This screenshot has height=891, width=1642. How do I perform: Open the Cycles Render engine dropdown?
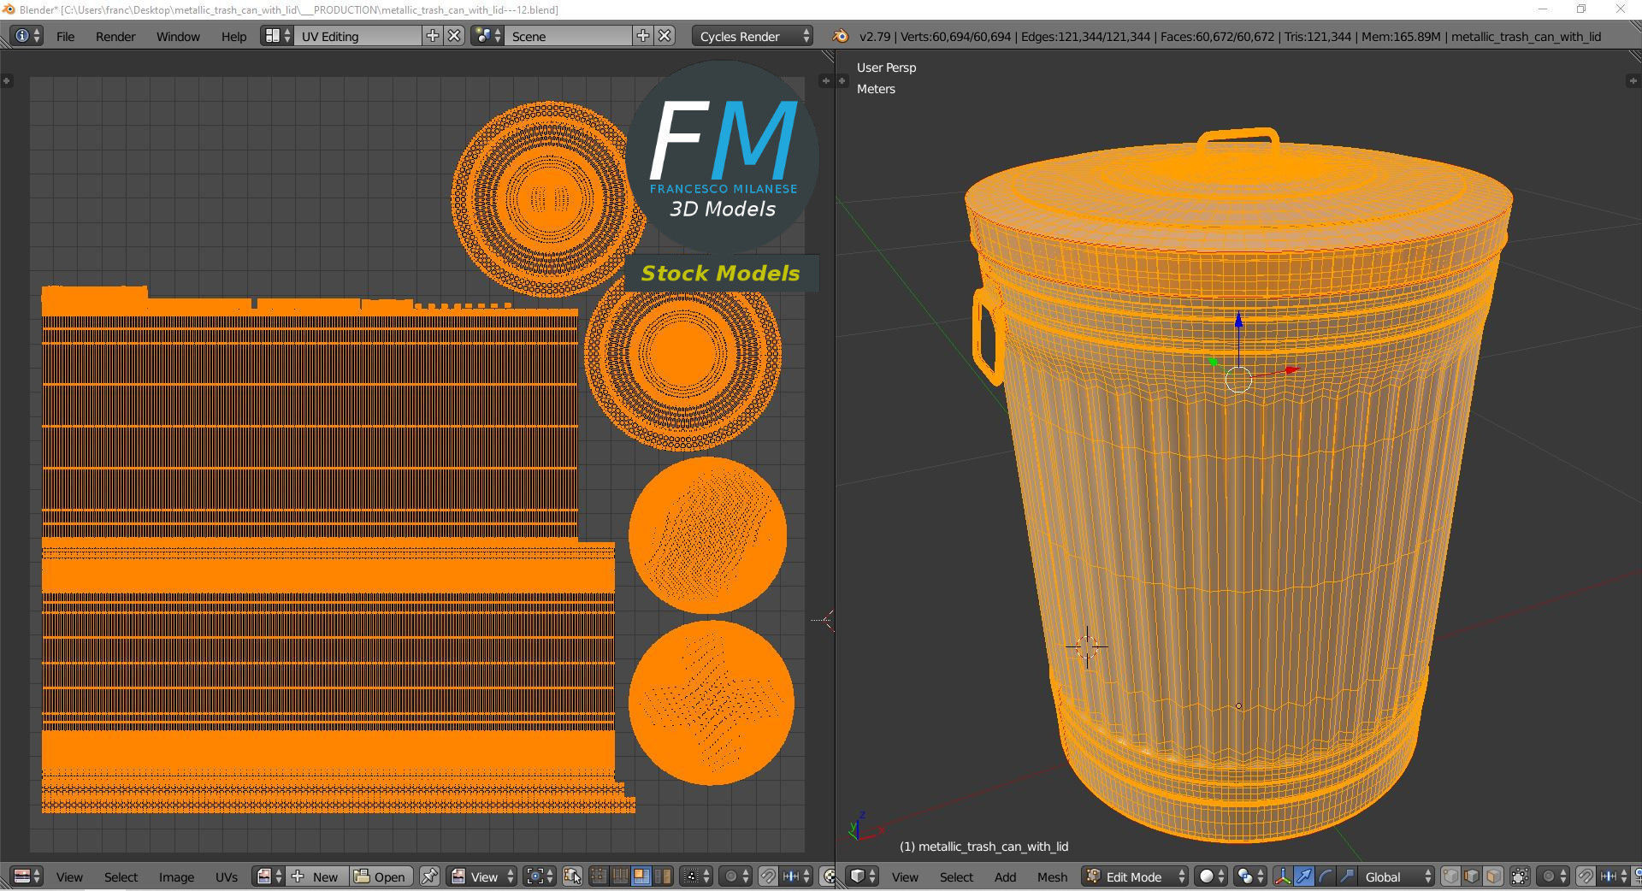(x=753, y=36)
